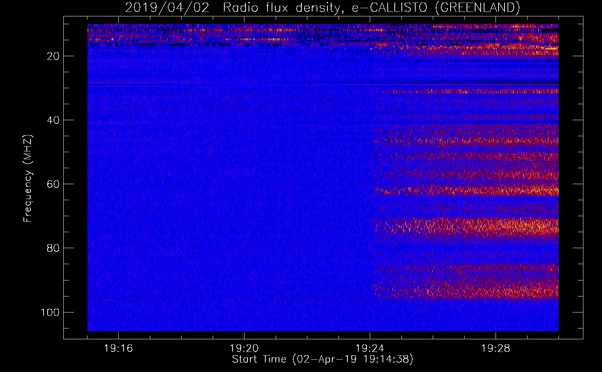Click the "20" frequency tick label

pos(53,56)
